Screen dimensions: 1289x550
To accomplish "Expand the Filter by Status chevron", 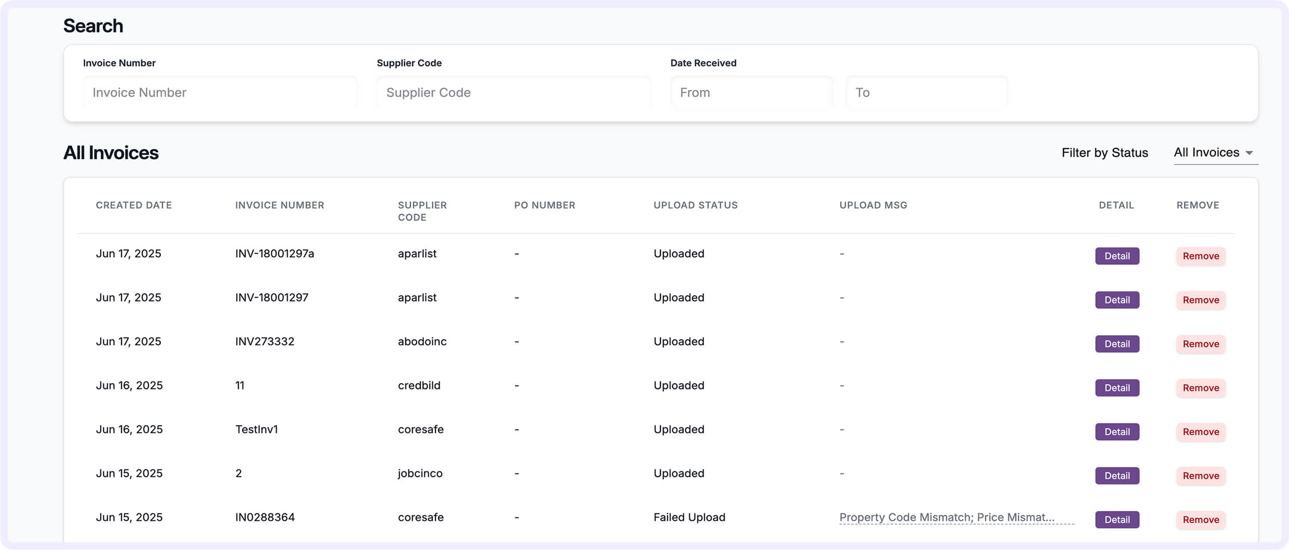I will tap(1251, 154).
